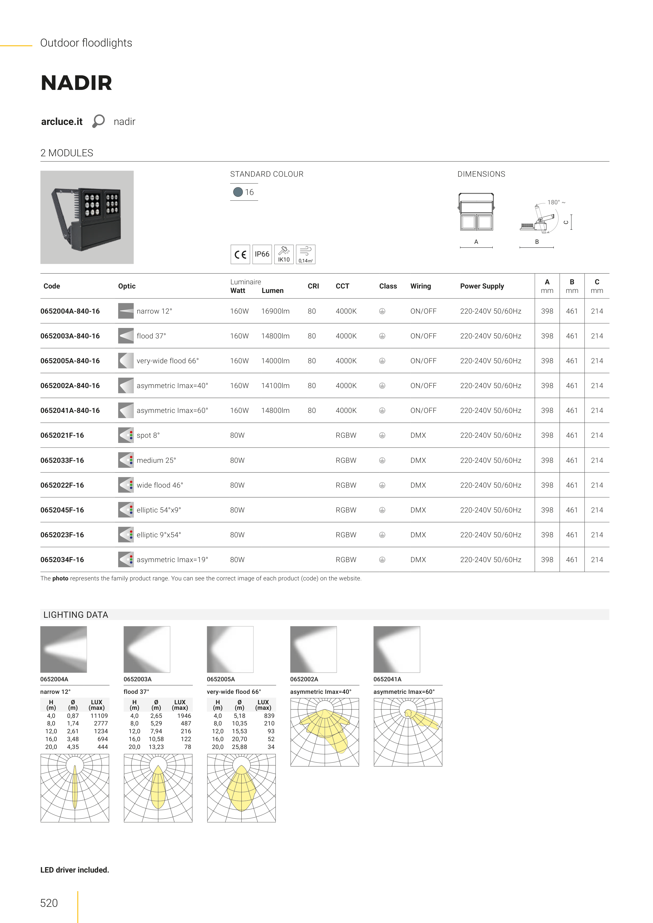653x923 pixels.
Task: Click the very-wide flood 66° optic icon
Action: tap(126, 361)
